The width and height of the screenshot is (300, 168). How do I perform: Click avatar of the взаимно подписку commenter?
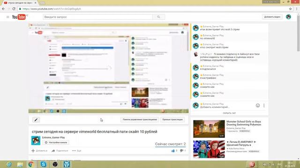tap(195, 55)
